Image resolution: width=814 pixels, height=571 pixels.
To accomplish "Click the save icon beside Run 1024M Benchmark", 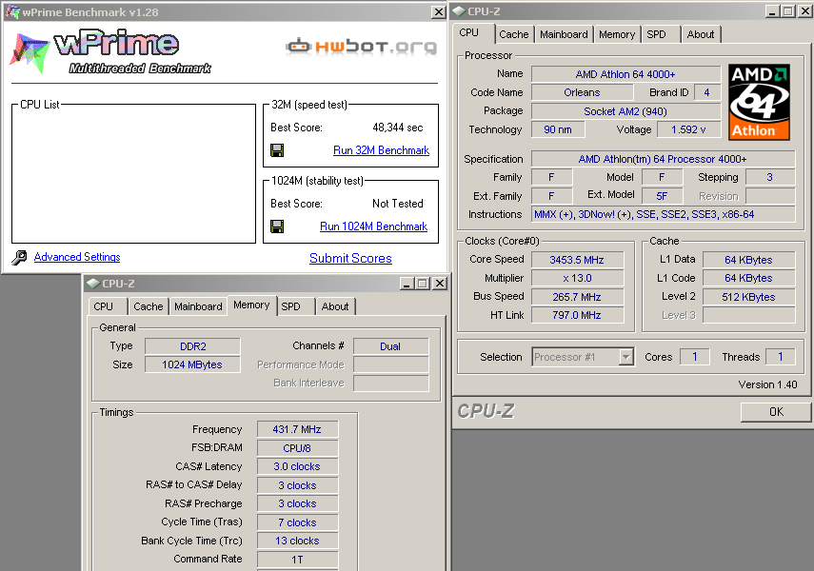I will click(x=277, y=226).
